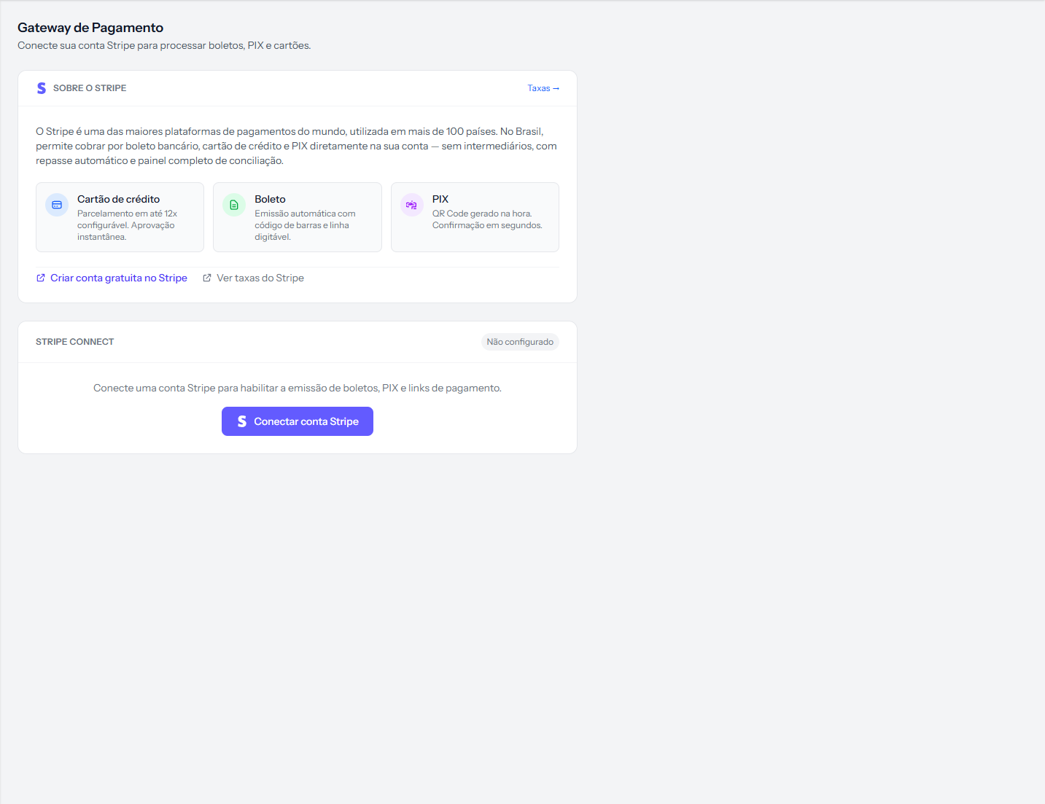Click the green Boleto document icon
The image size is (1045, 804).
pyautogui.click(x=234, y=205)
